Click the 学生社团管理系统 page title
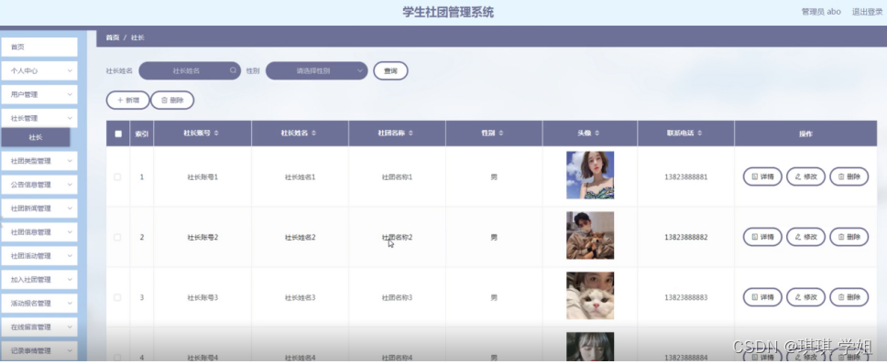 (448, 13)
